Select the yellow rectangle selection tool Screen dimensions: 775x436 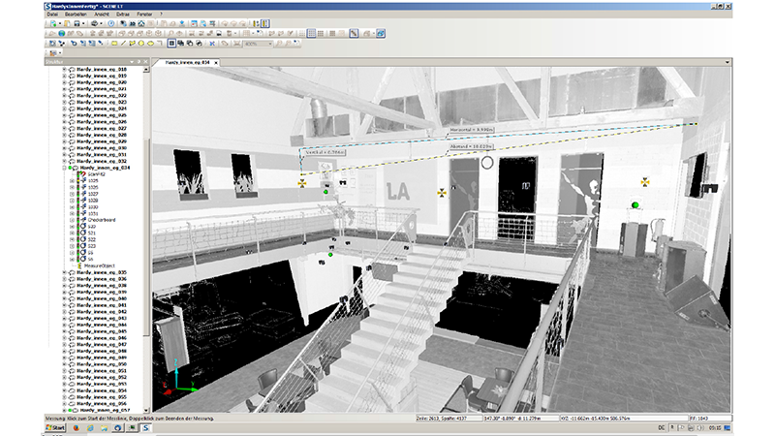pos(114,44)
